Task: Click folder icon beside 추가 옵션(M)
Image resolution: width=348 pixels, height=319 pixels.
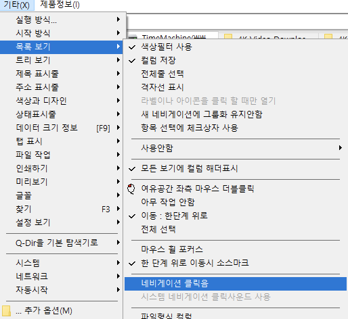Action: pyautogui.click(x=6, y=311)
